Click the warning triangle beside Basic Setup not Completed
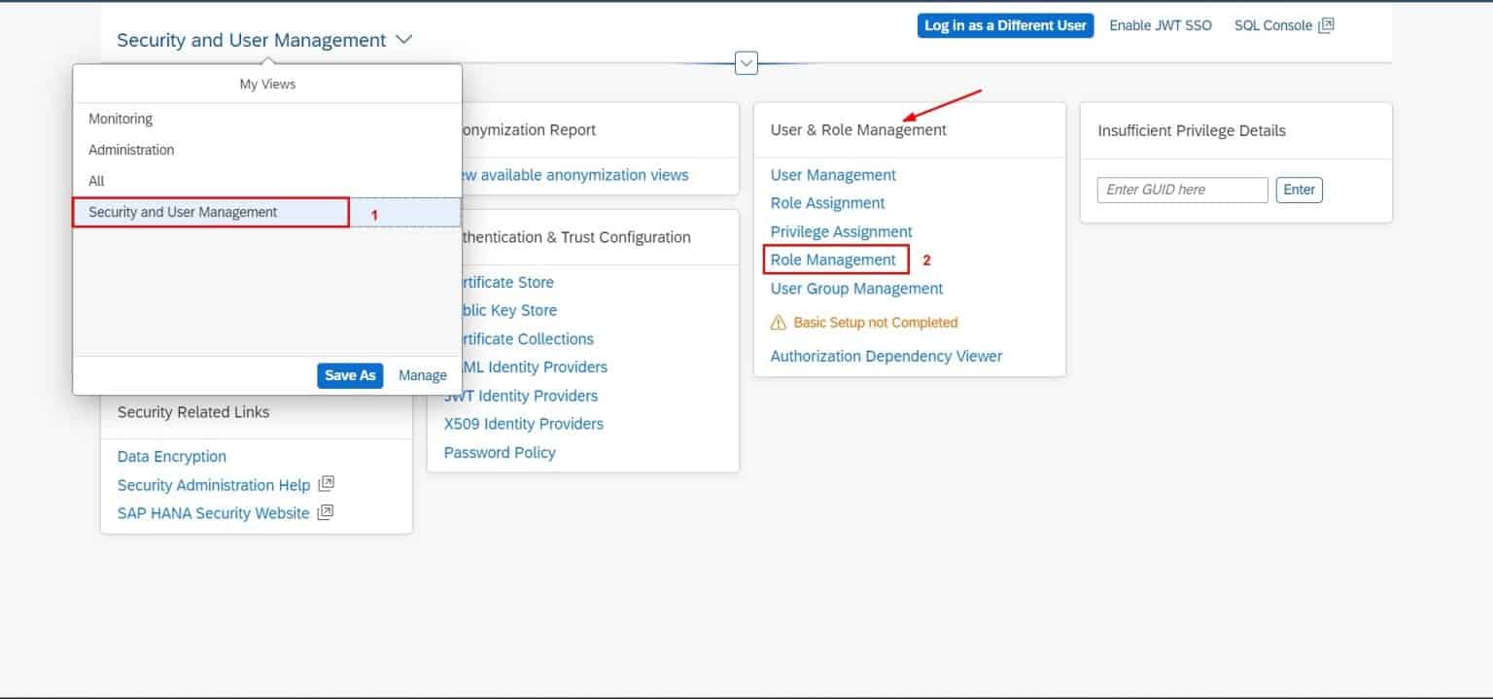 (x=778, y=322)
